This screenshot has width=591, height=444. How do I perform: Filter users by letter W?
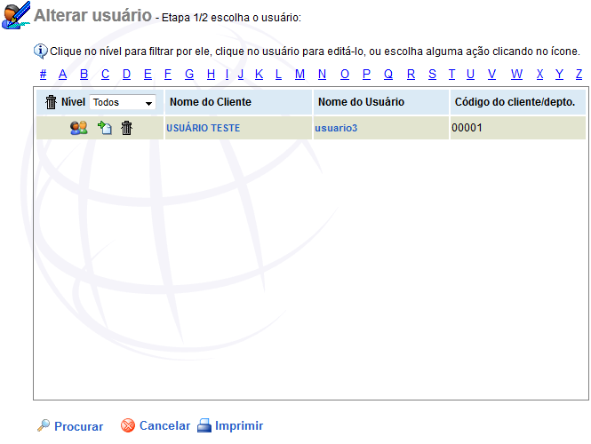516,75
